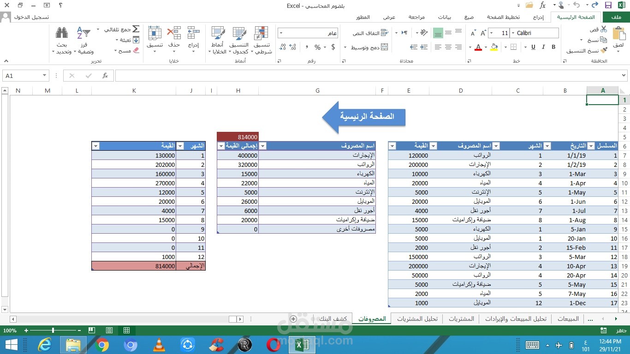The height and width of the screenshot is (354, 630).
Task: Apply the red font color icon
Action: coord(478,47)
